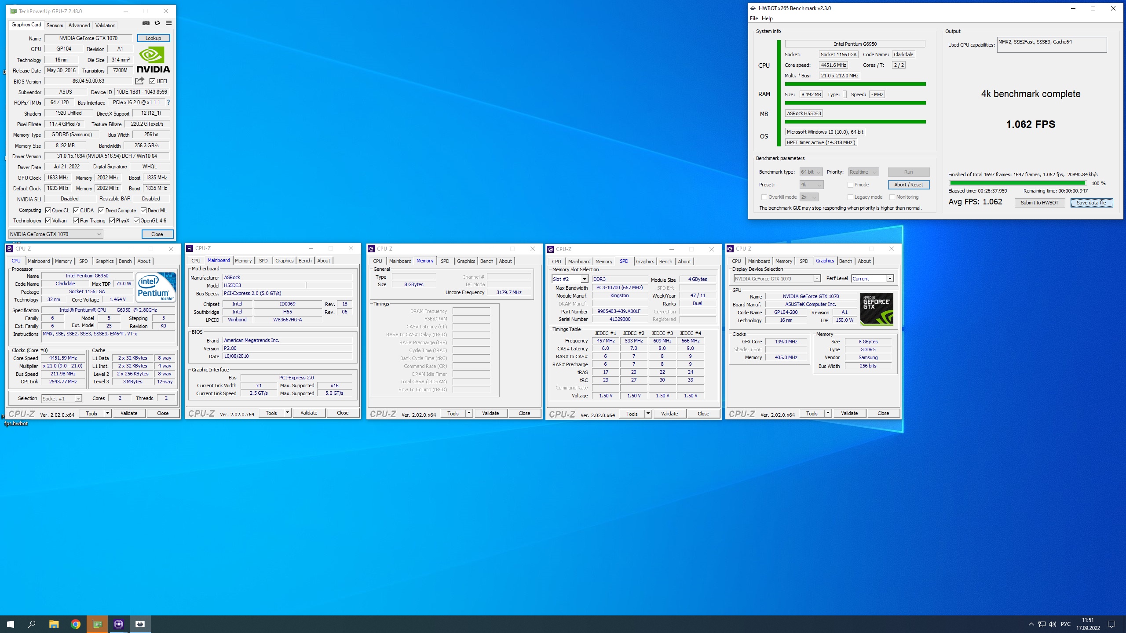This screenshot has height=633, width=1126.
Task: Click the Bus Interface question mark icon
Action: click(x=168, y=102)
